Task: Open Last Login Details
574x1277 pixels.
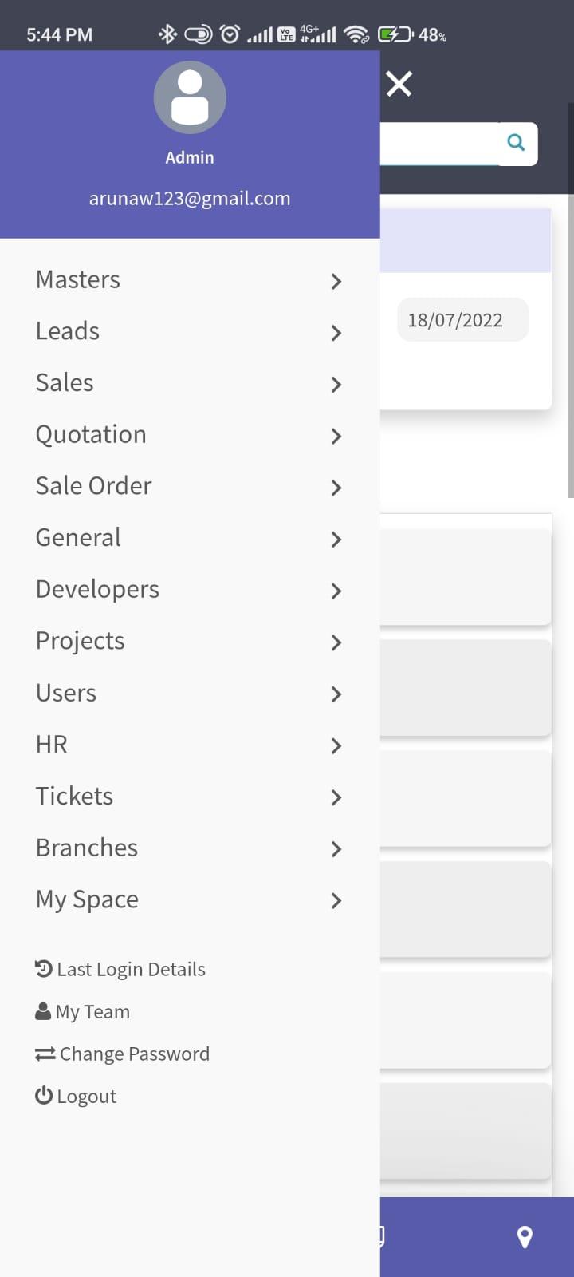Action: pyautogui.click(x=120, y=969)
